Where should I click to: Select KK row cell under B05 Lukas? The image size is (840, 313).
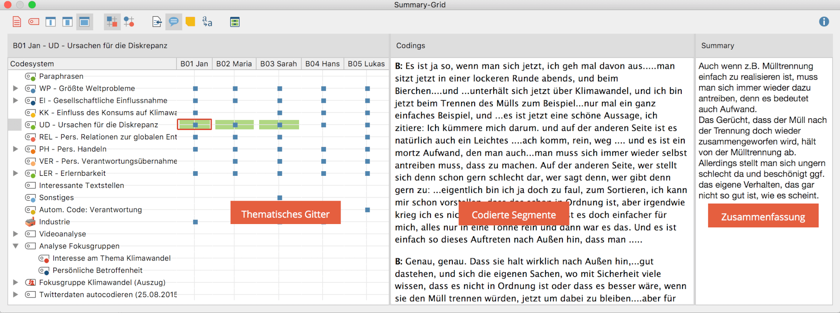click(367, 113)
